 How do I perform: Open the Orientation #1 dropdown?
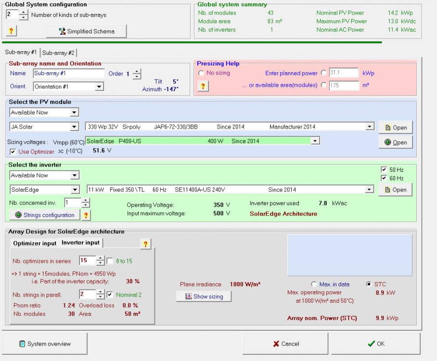pos(99,87)
